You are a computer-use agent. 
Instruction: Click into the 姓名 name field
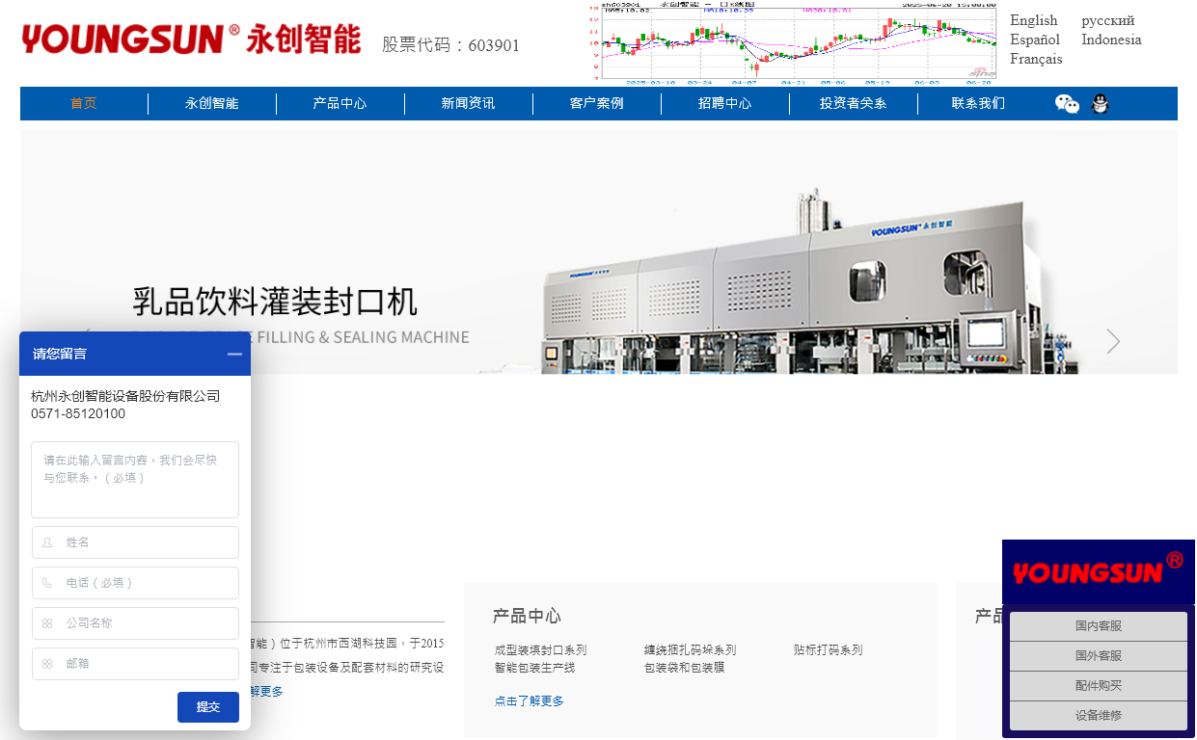pyautogui.click(x=135, y=542)
